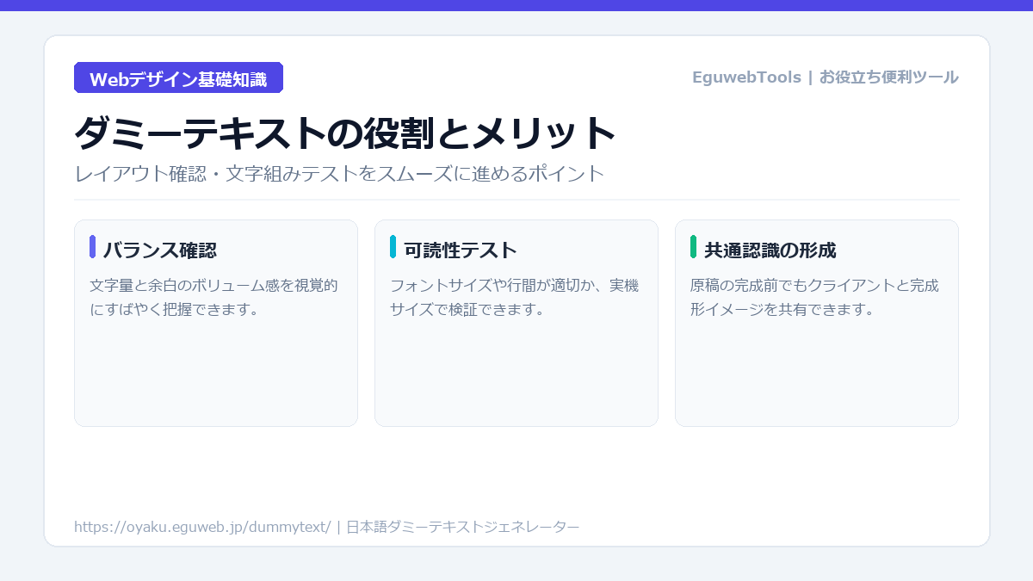Click the description starting with フォントサイズや行間
Image resolution: width=1033 pixels, height=581 pixels.
514,297
